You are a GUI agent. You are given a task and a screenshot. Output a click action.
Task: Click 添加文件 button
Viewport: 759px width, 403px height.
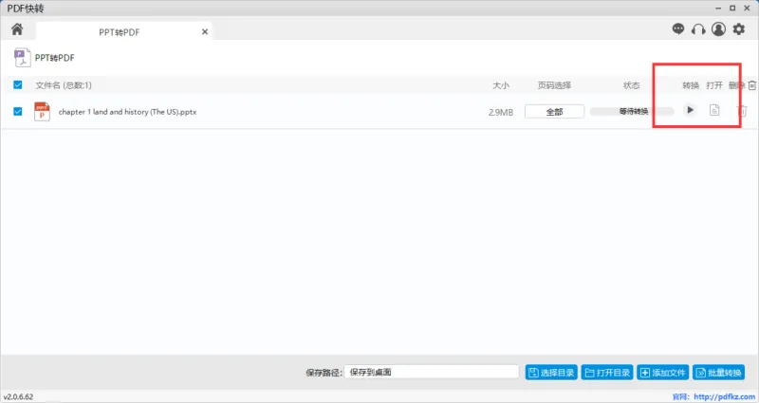pos(662,373)
